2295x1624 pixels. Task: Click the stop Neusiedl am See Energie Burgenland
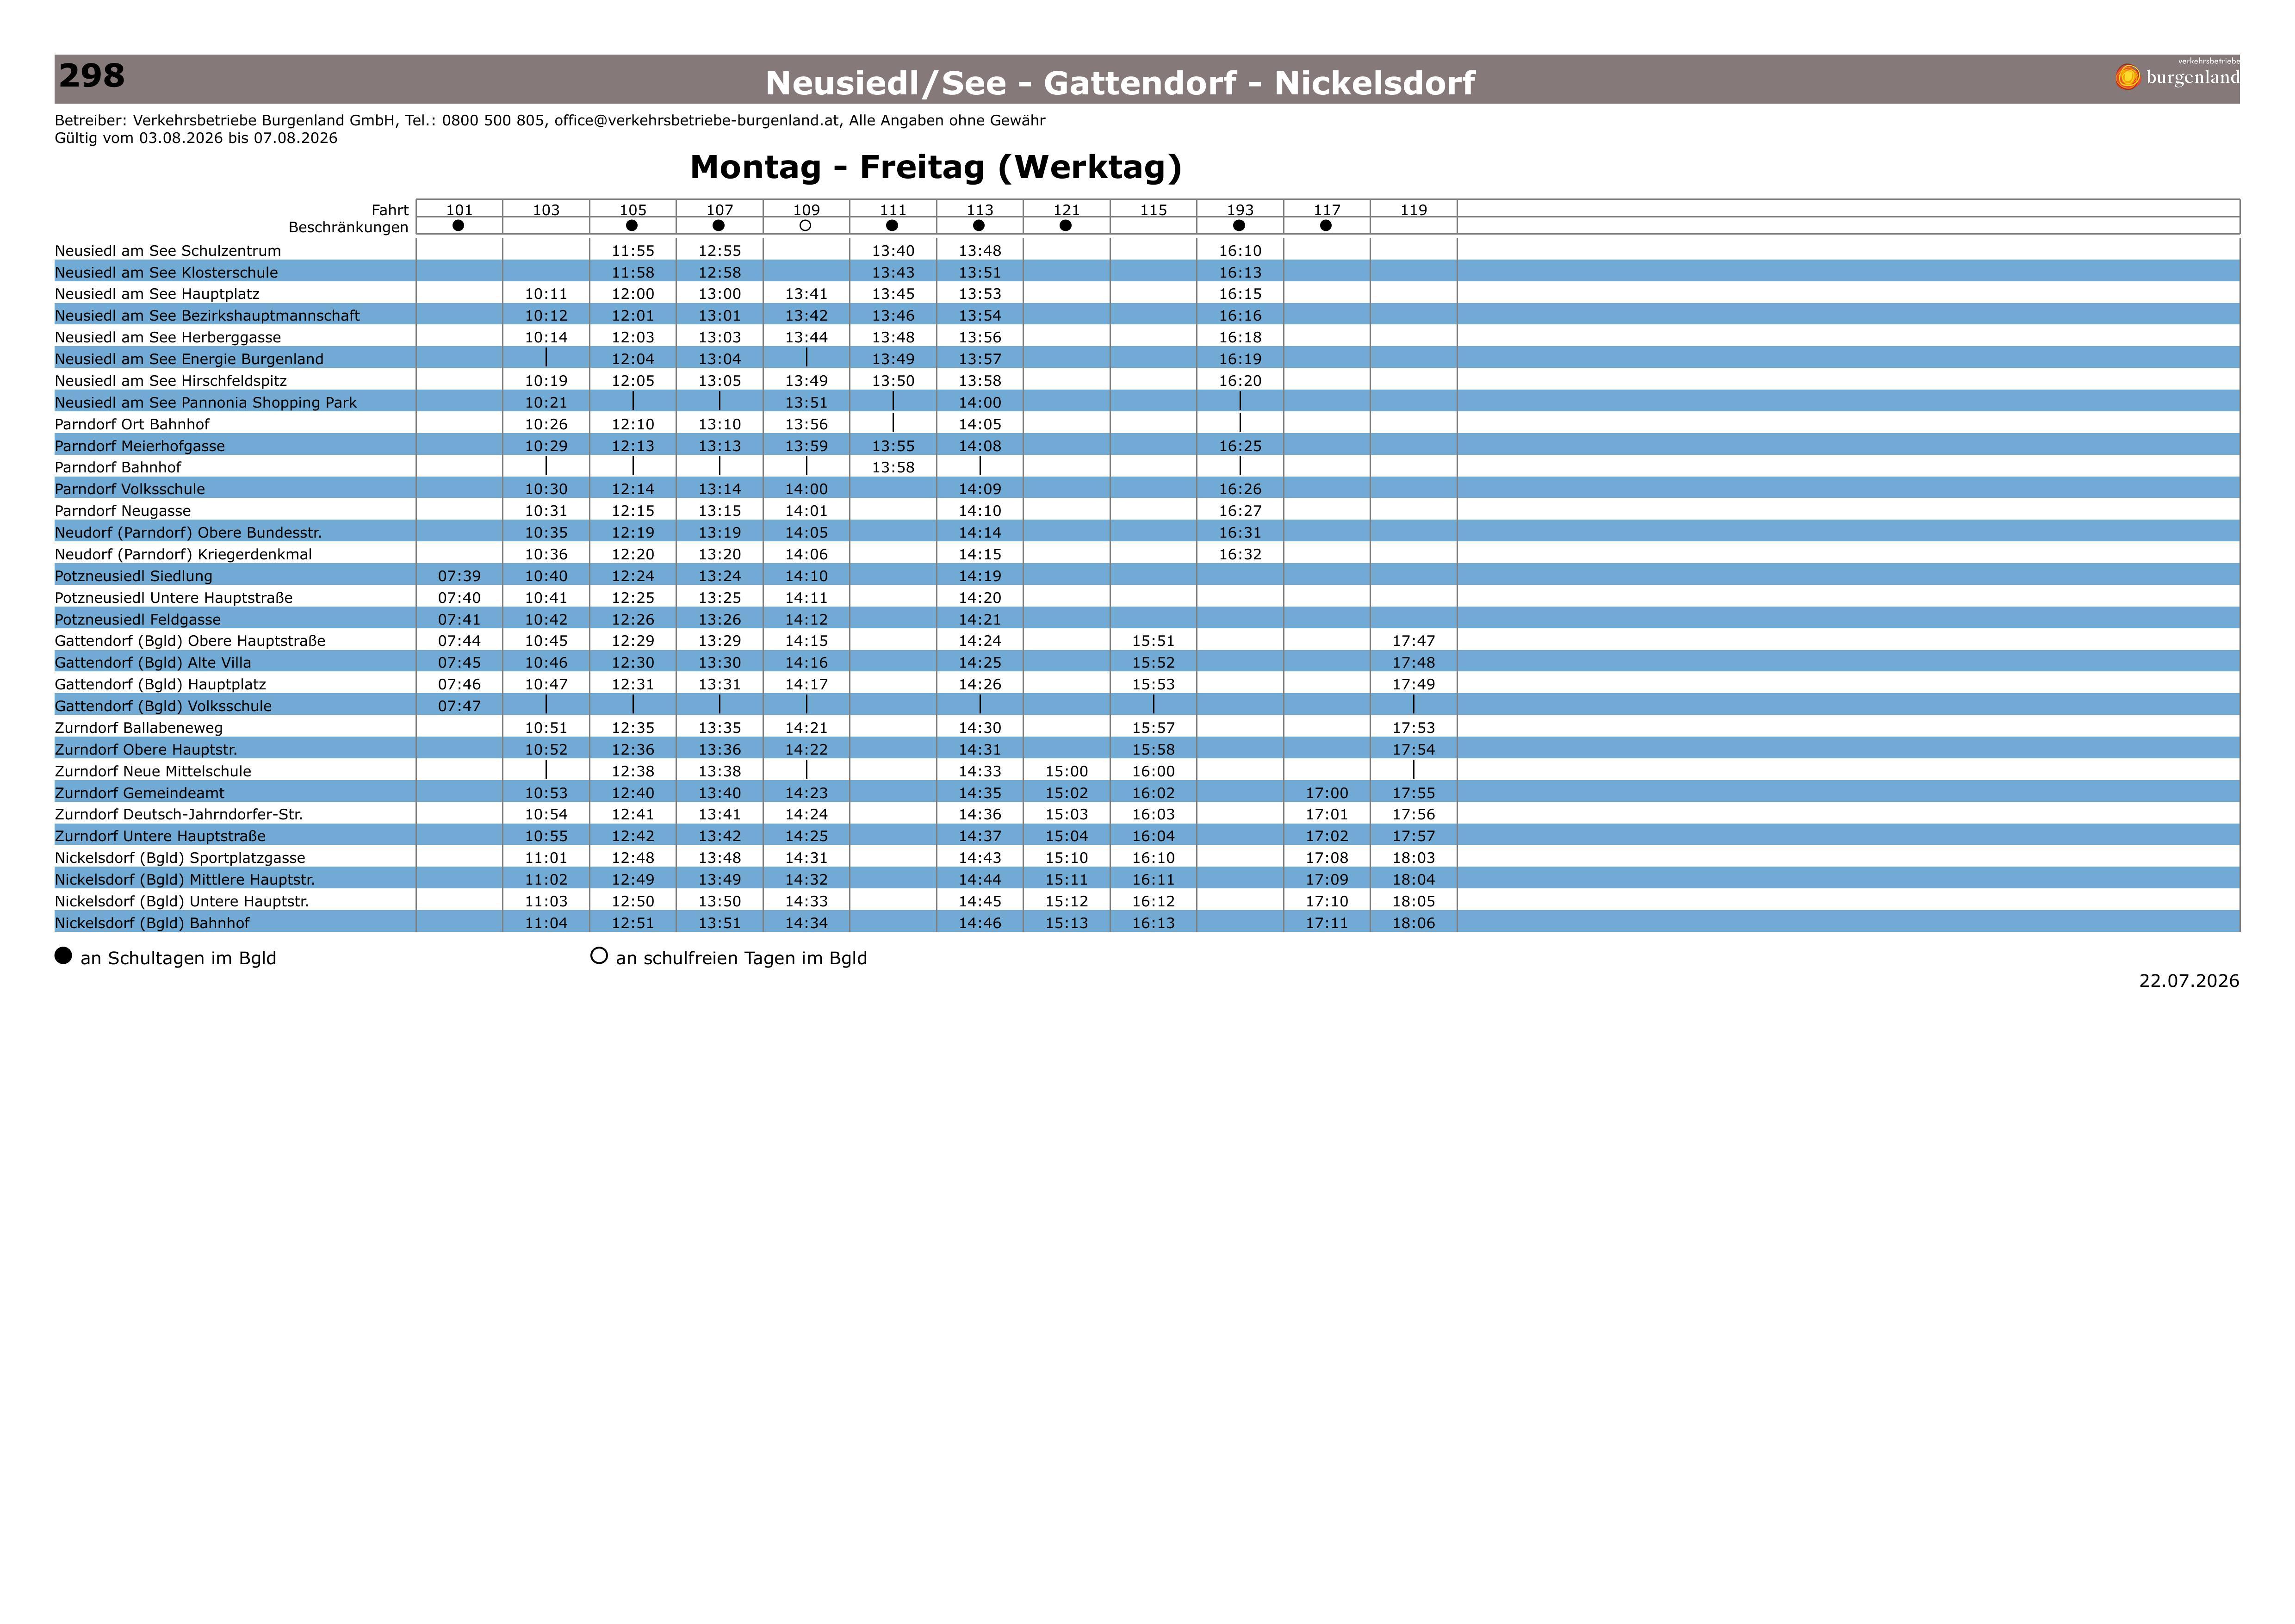(x=189, y=359)
